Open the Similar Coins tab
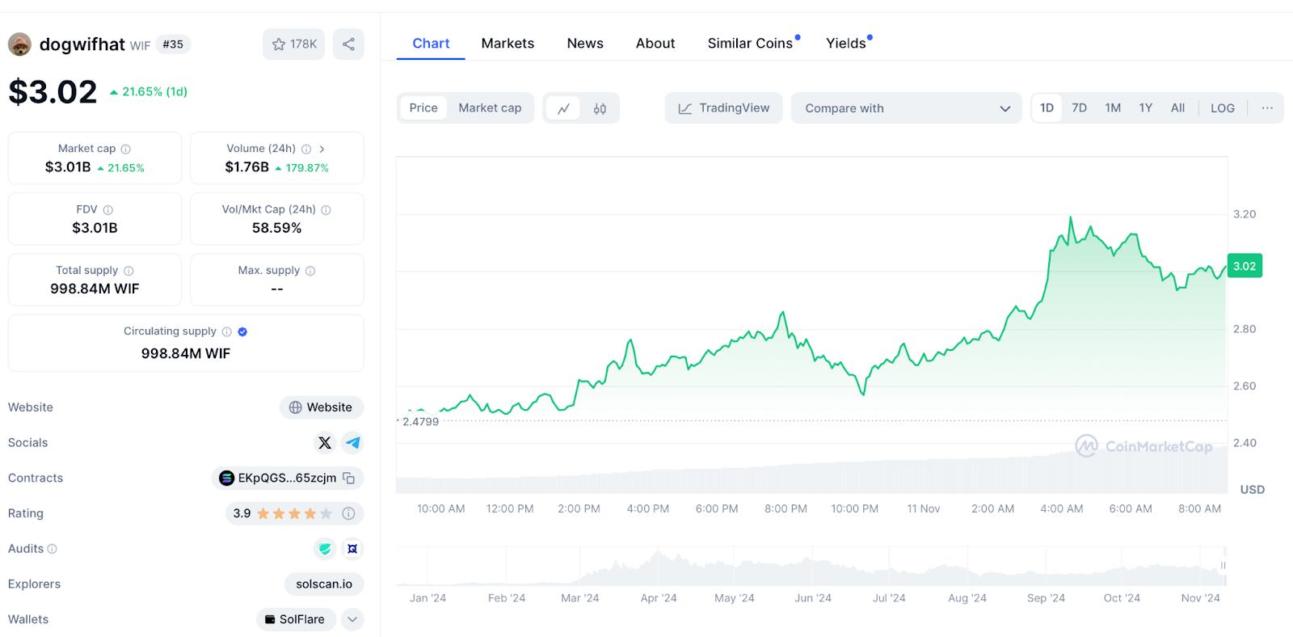The image size is (1293, 637). [x=750, y=44]
